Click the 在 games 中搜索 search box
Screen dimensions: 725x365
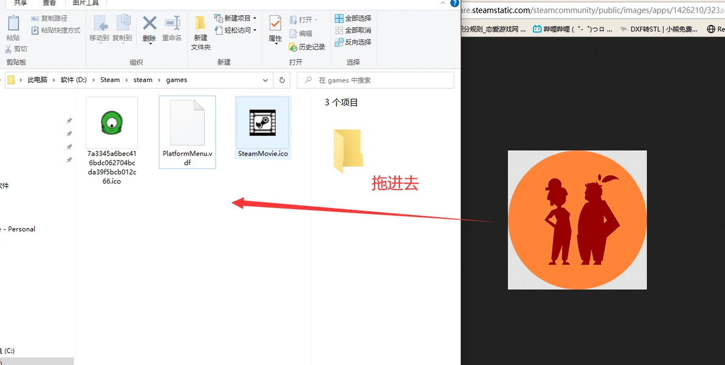tap(375, 80)
